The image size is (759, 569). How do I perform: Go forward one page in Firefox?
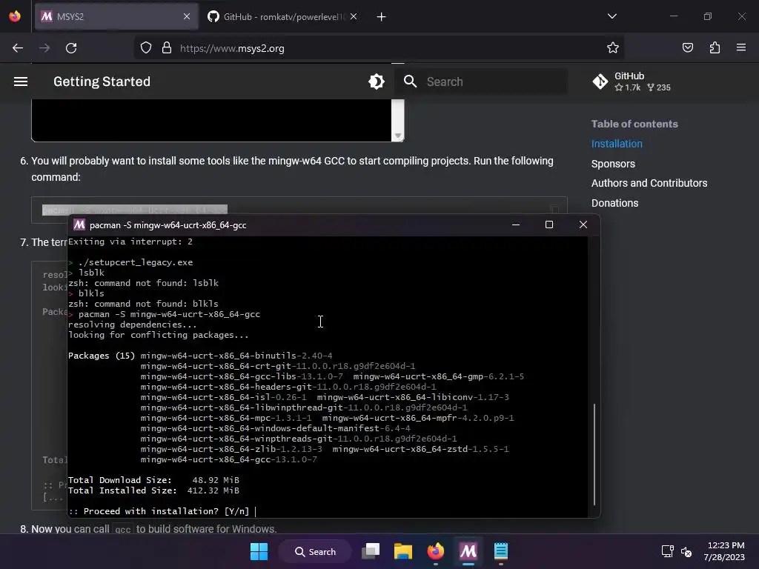(44, 48)
